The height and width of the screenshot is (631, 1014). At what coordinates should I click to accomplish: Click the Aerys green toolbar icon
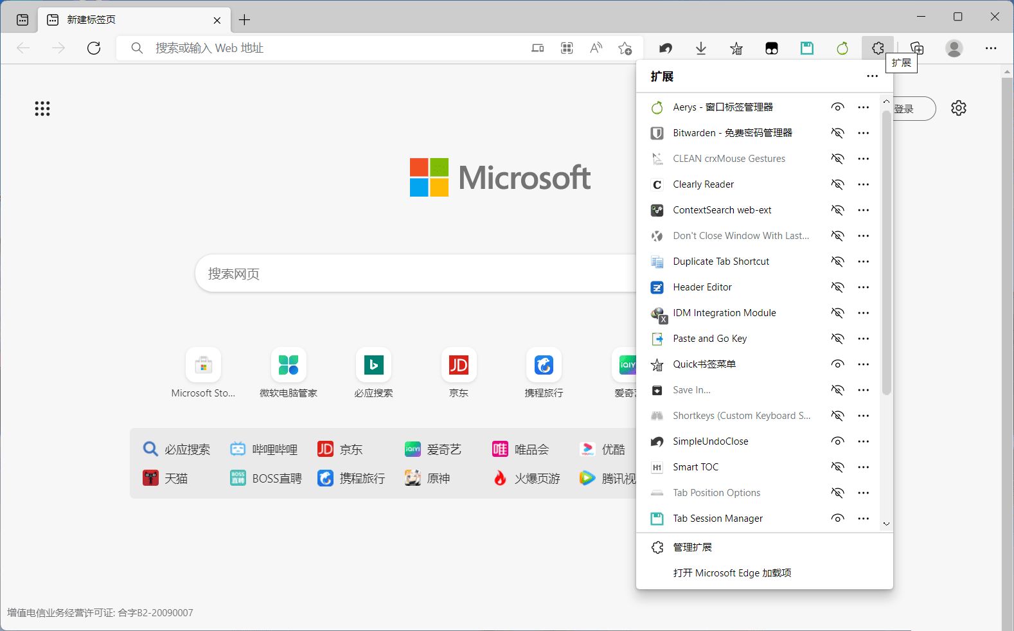click(x=842, y=48)
